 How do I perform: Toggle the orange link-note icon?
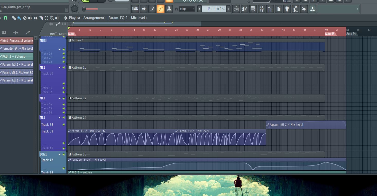(x=161, y=9)
